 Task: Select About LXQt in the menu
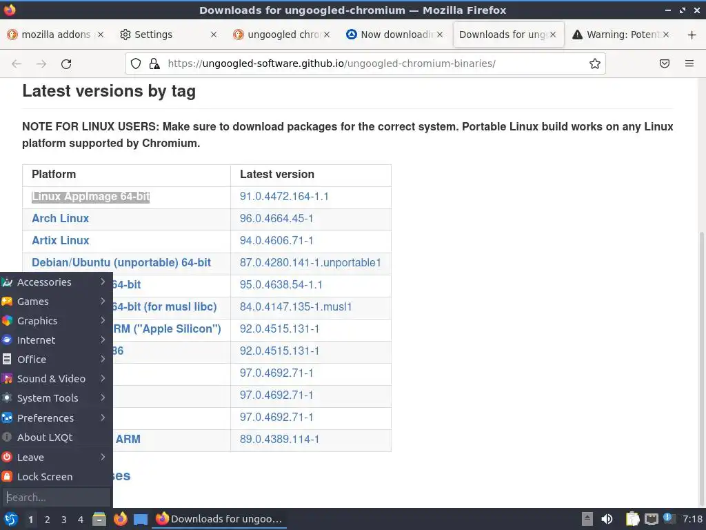tap(57, 438)
